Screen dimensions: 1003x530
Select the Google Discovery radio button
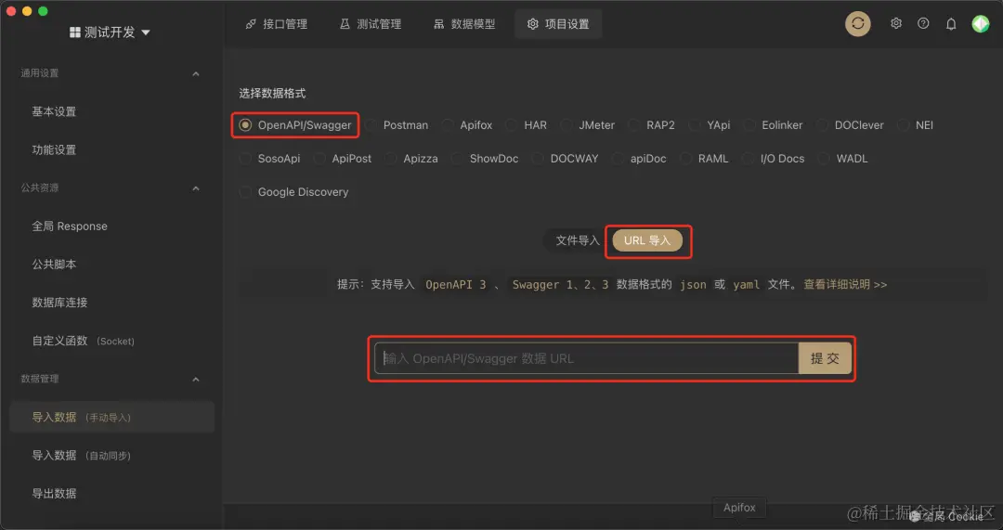[x=245, y=191]
